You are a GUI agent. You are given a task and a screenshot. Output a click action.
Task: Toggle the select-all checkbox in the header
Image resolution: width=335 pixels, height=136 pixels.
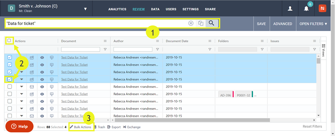9,40
